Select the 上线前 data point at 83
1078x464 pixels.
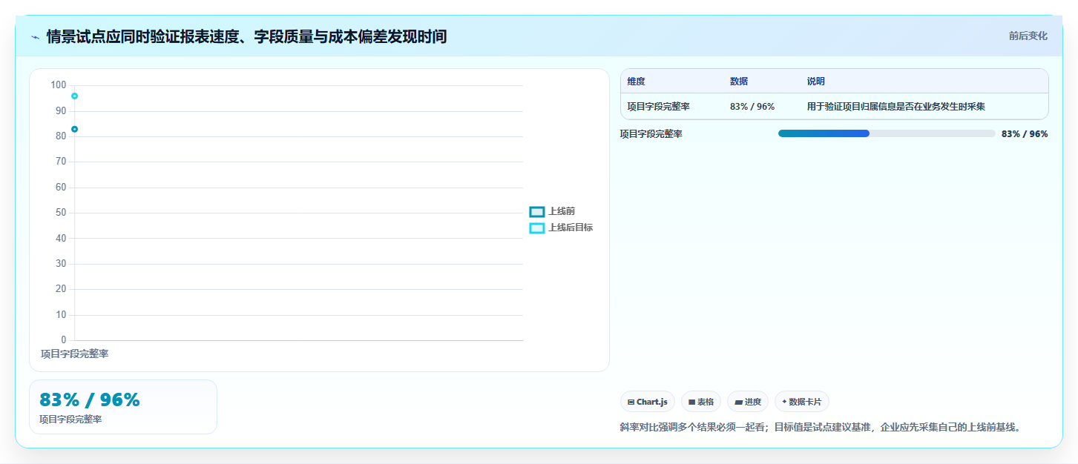(x=74, y=130)
